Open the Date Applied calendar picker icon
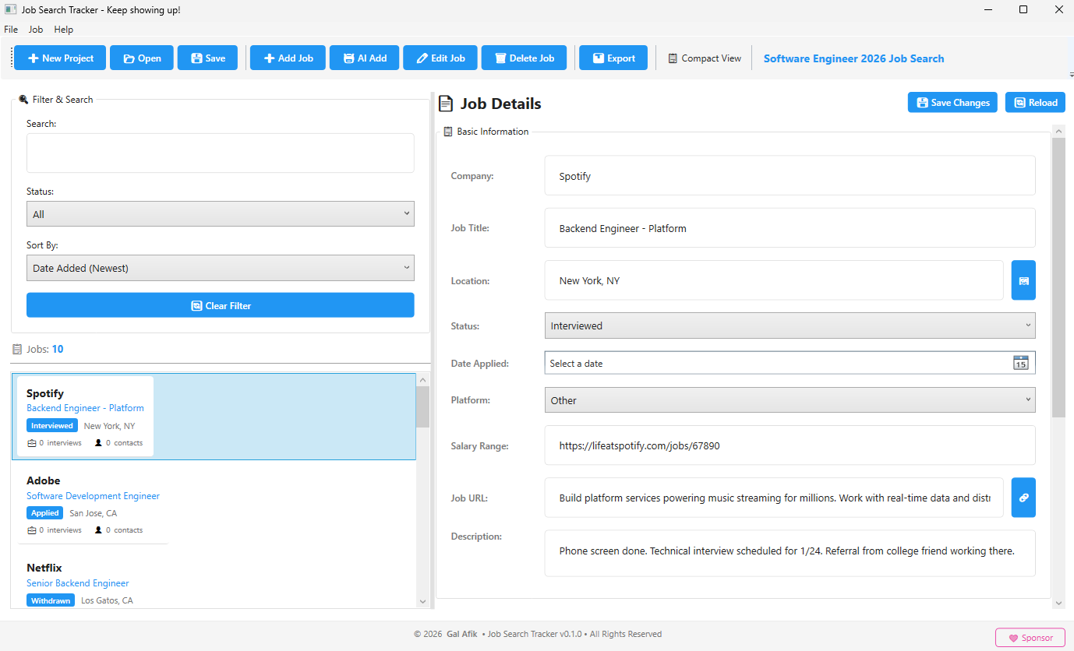The height and width of the screenshot is (651, 1074). [1021, 362]
